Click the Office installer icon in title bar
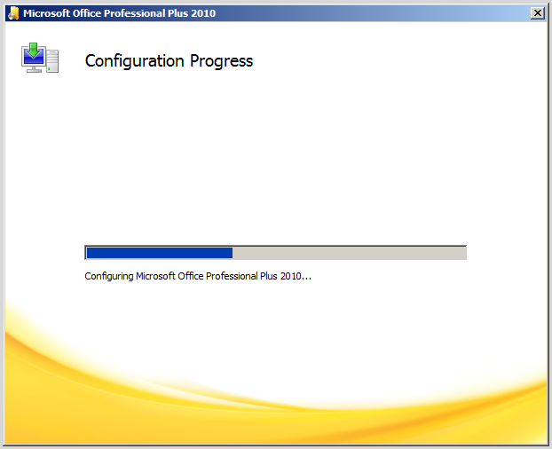 click(x=13, y=13)
